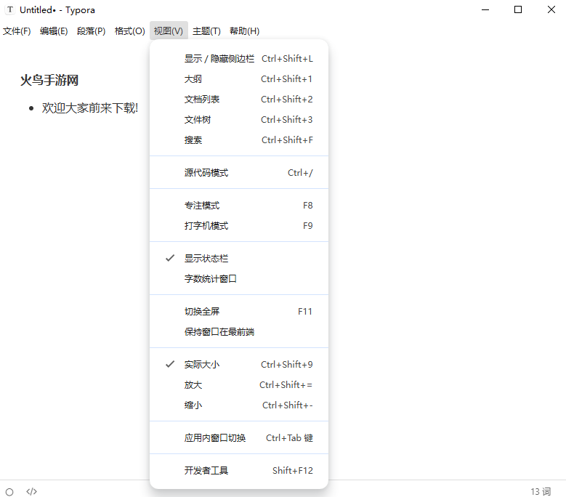Click the 13 词 word count
Image resolution: width=566 pixels, height=497 pixels.
pos(541,492)
